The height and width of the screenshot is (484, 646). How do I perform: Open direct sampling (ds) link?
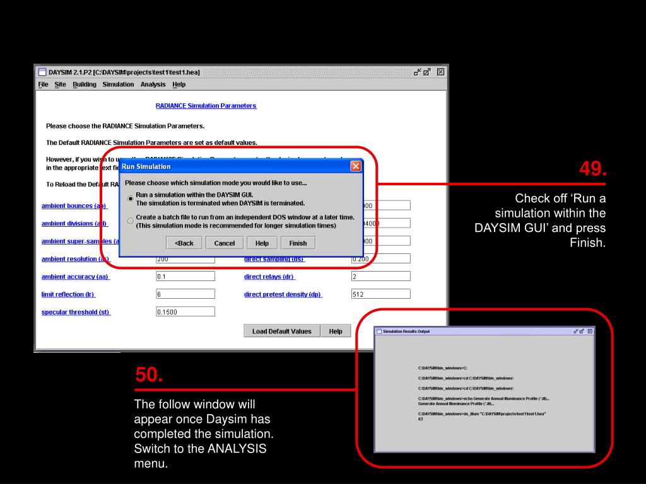coord(274,260)
